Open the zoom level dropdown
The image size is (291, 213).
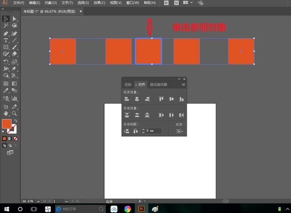pyautogui.click(x=38, y=201)
